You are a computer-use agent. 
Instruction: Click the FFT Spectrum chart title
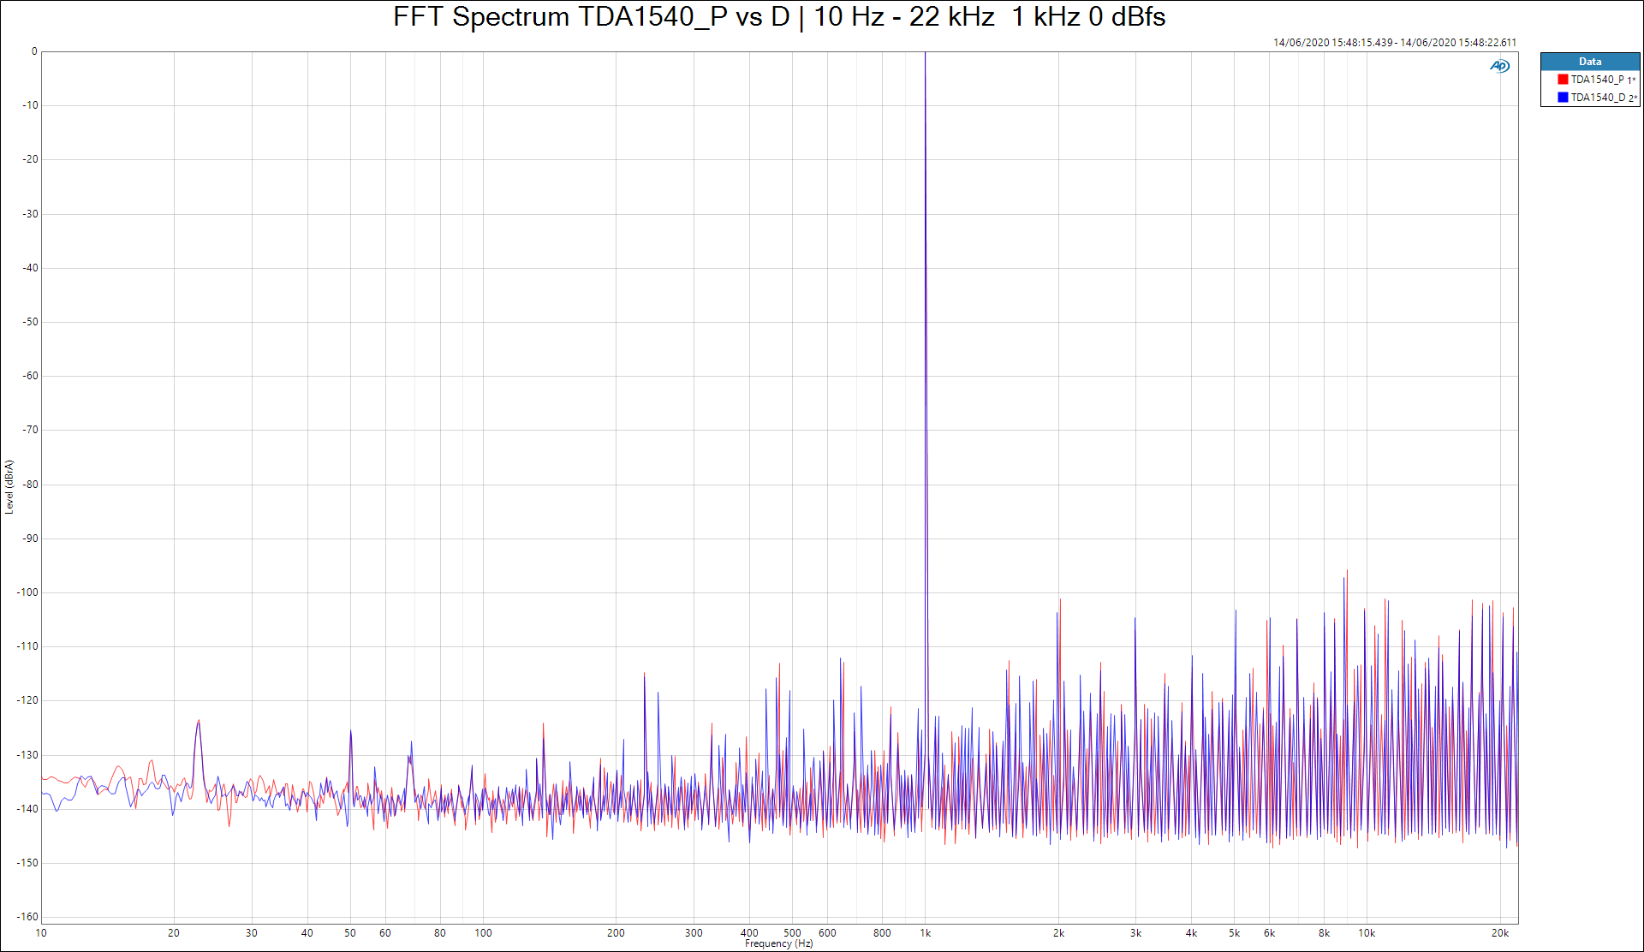pyautogui.click(x=778, y=17)
